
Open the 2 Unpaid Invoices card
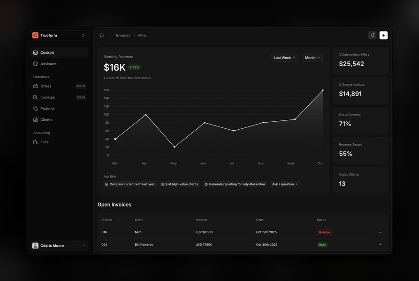(360, 90)
